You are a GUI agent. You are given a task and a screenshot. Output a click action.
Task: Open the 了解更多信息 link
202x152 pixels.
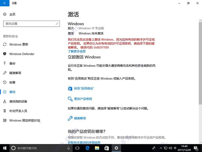(77, 51)
